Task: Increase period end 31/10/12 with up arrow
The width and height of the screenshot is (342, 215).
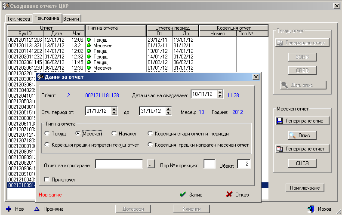Action: coord(168,109)
